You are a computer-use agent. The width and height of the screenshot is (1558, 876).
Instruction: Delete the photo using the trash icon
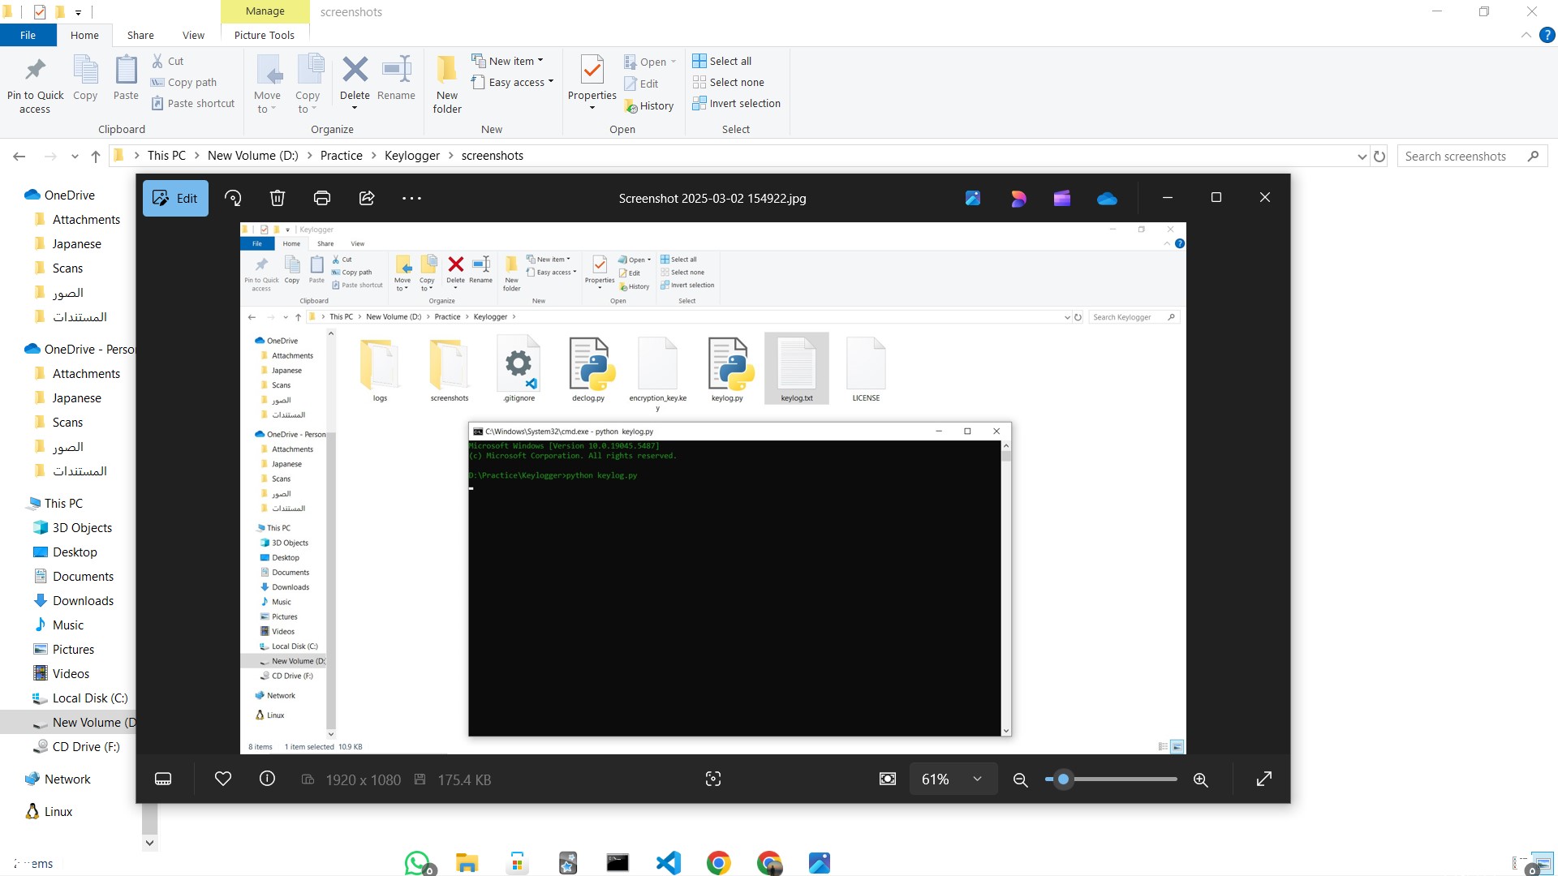[x=278, y=198]
